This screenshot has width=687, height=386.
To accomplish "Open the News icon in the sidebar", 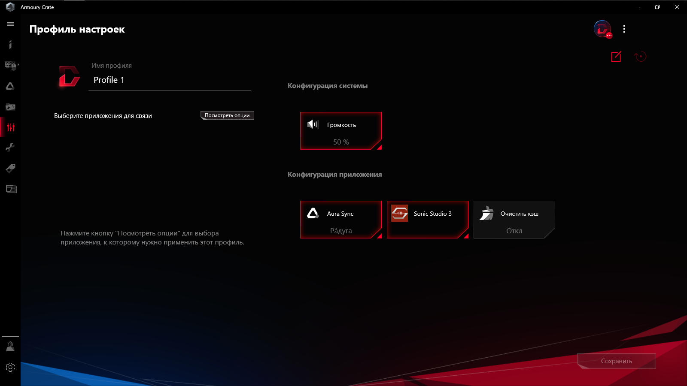I will click(x=10, y=189).
